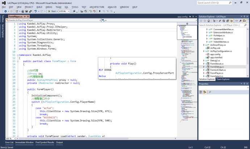Click the Categorized icon in Properties panel
Viewport: 250px width, 149px height.
click(201, 92)
